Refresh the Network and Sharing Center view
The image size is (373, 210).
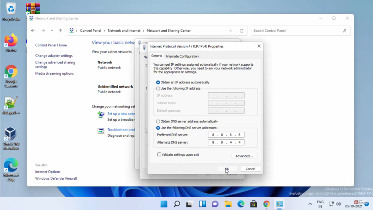[241, 31]
